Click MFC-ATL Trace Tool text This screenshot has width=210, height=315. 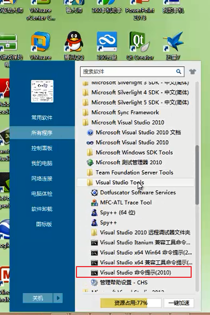(126, 202)
